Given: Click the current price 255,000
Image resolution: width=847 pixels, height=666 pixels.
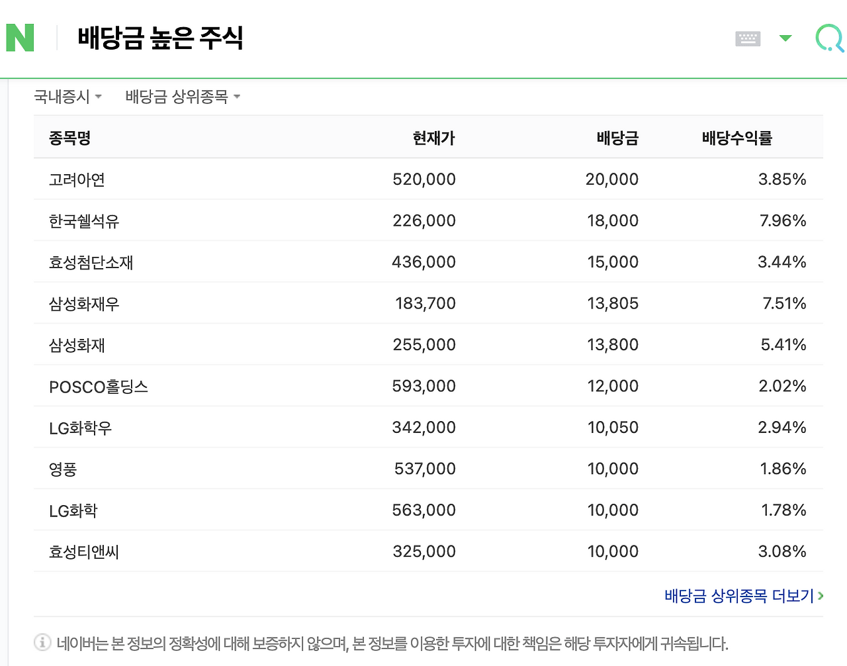Looking at the screenshot, I should tap(424, 345).
